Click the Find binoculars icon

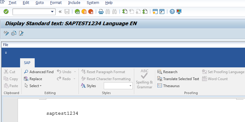pos(108,12)
